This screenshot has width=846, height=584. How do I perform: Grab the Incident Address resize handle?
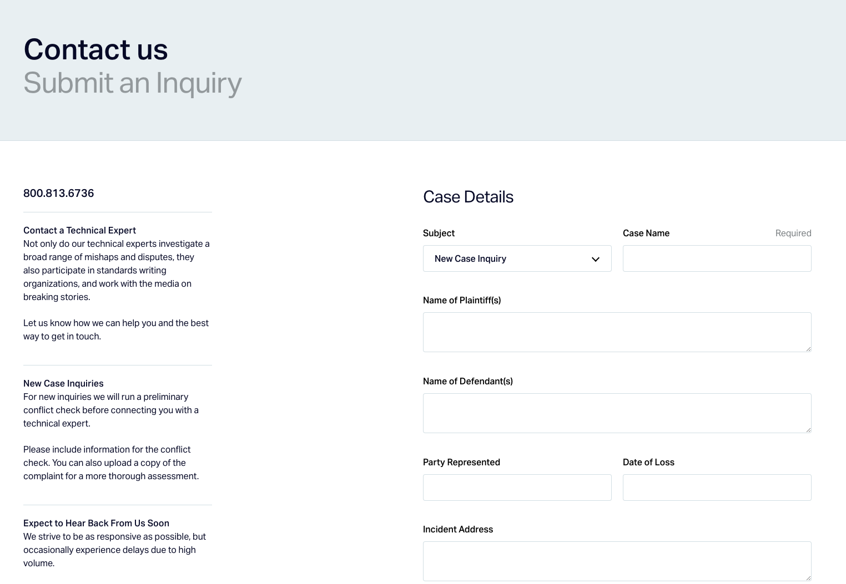(x=808, y=578)
